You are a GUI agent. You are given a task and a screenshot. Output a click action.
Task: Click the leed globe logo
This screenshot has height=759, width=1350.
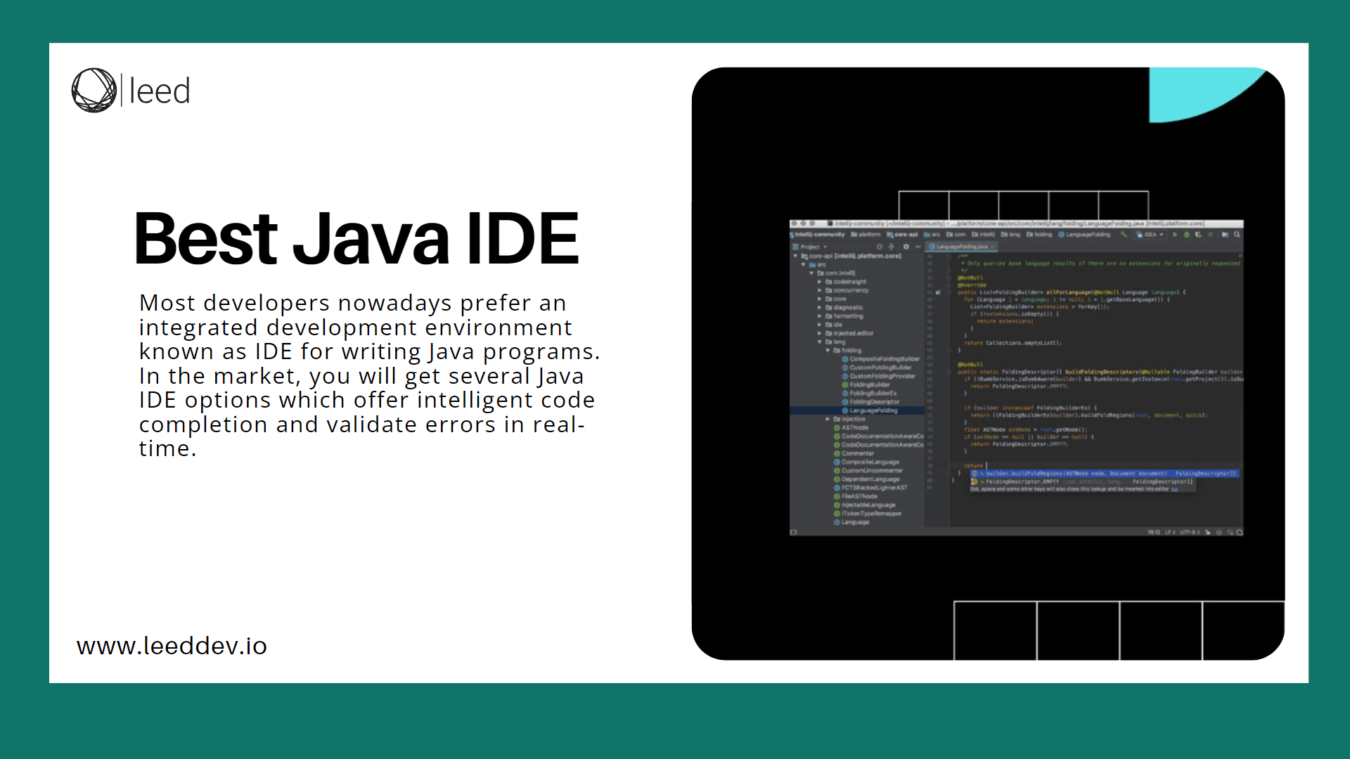click(94, 91)
